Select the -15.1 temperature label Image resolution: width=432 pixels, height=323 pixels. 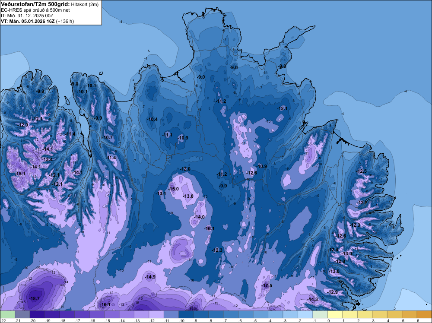point(20,174)
